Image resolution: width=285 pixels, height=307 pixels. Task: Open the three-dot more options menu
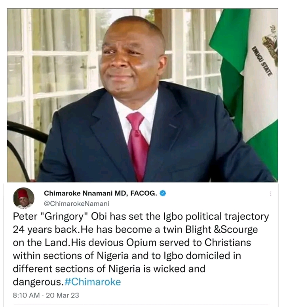(x=271, y=194)
